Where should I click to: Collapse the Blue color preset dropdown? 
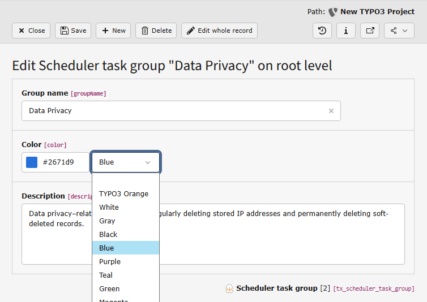126,162
